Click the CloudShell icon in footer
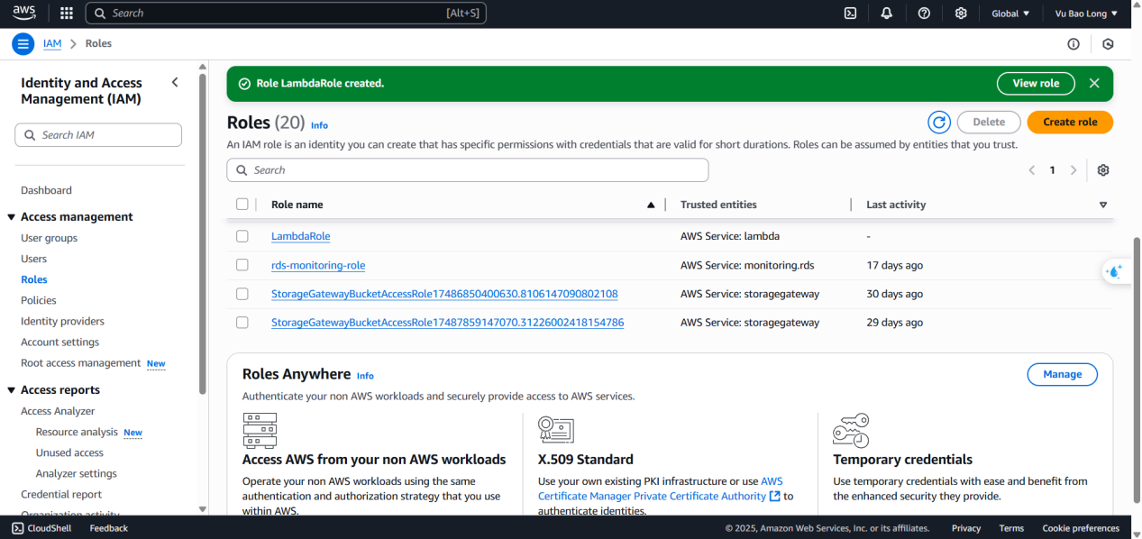The width and height of the screenshot is (1142, 539). pyautogui.click(x=18, y=528)
